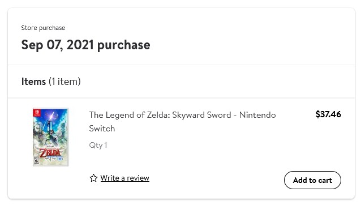Click the word Nintendo in the product title

[x=257, y=115]
